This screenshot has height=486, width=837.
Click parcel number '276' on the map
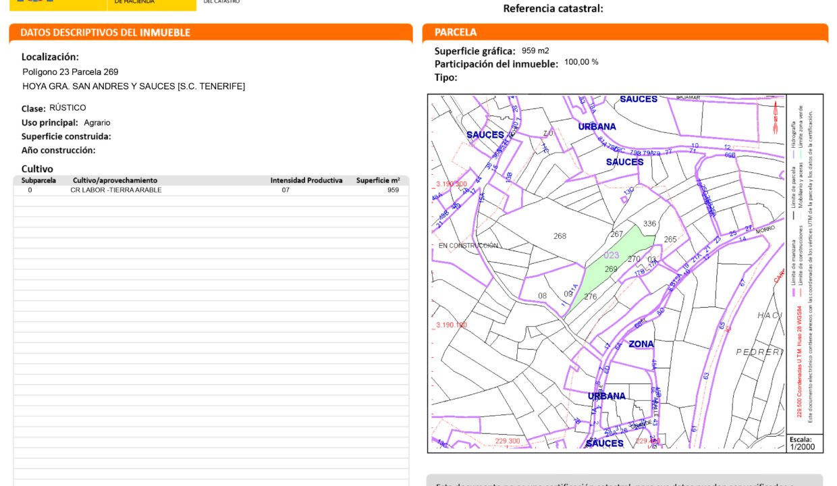point(591,297)
